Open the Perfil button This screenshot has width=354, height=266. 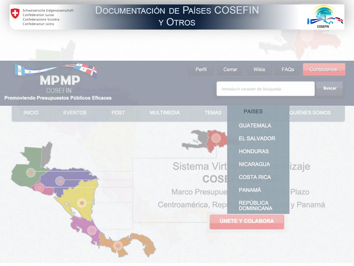tap(201, 69)
